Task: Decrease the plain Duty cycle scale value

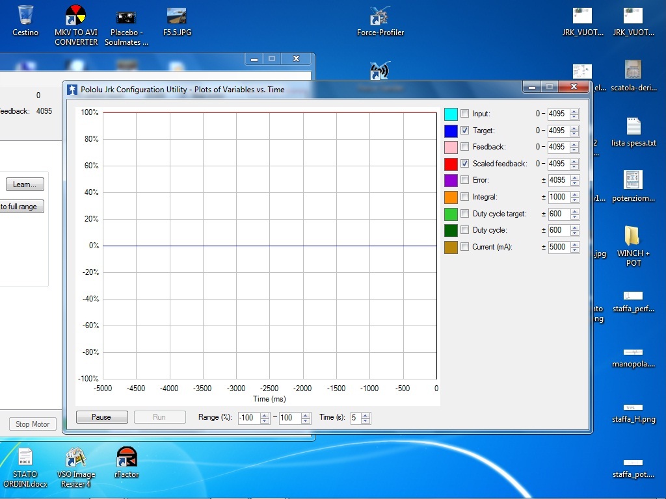Action: [575, 233]
